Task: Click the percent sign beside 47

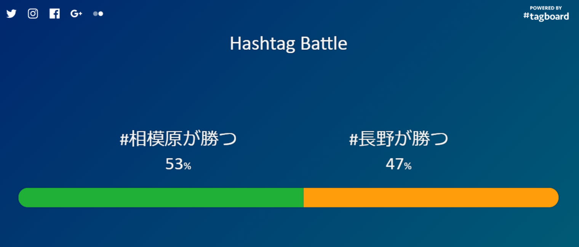Action: click(x=408, y=166)
